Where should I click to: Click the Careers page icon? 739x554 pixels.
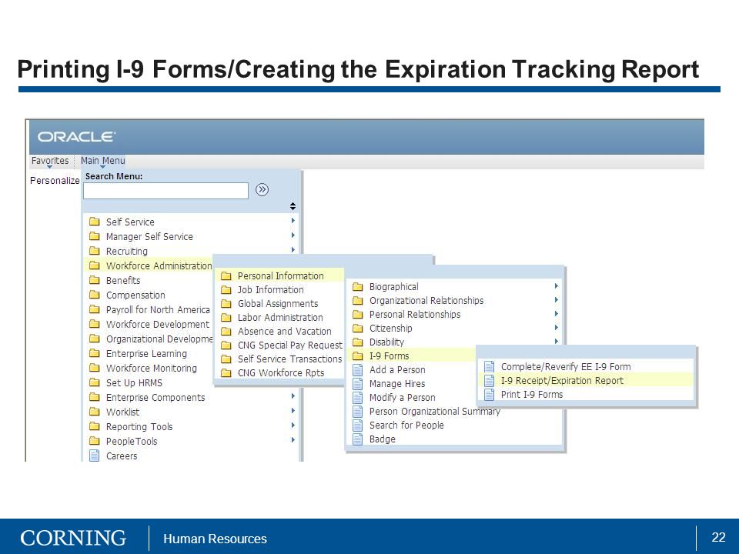(94, 456)
